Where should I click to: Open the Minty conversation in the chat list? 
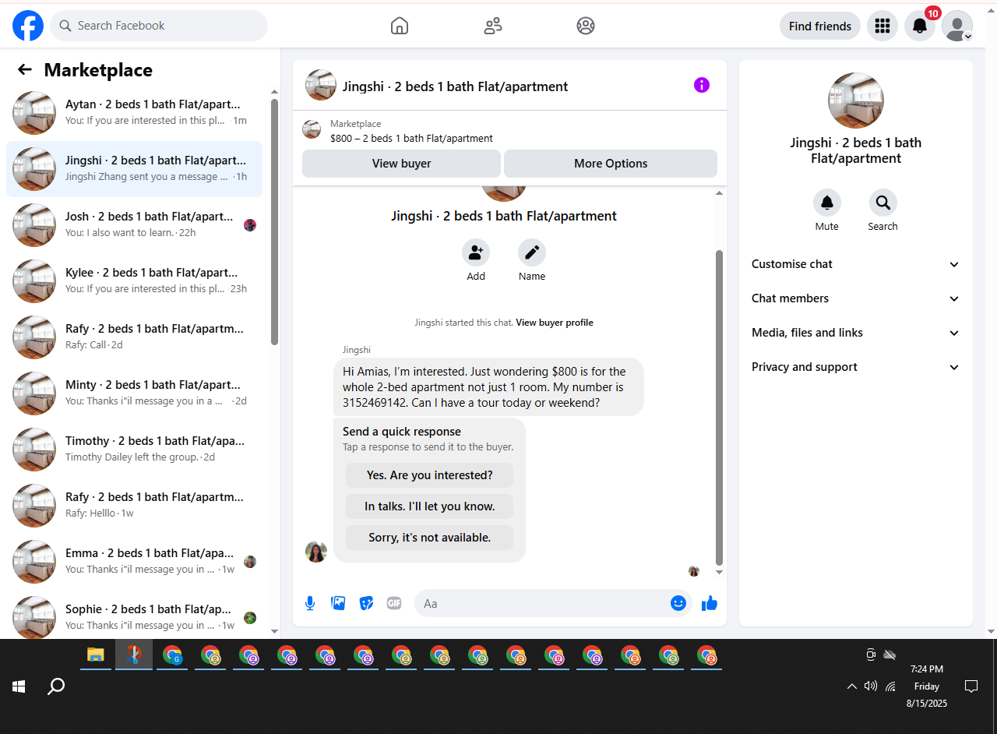coord(134,393)
